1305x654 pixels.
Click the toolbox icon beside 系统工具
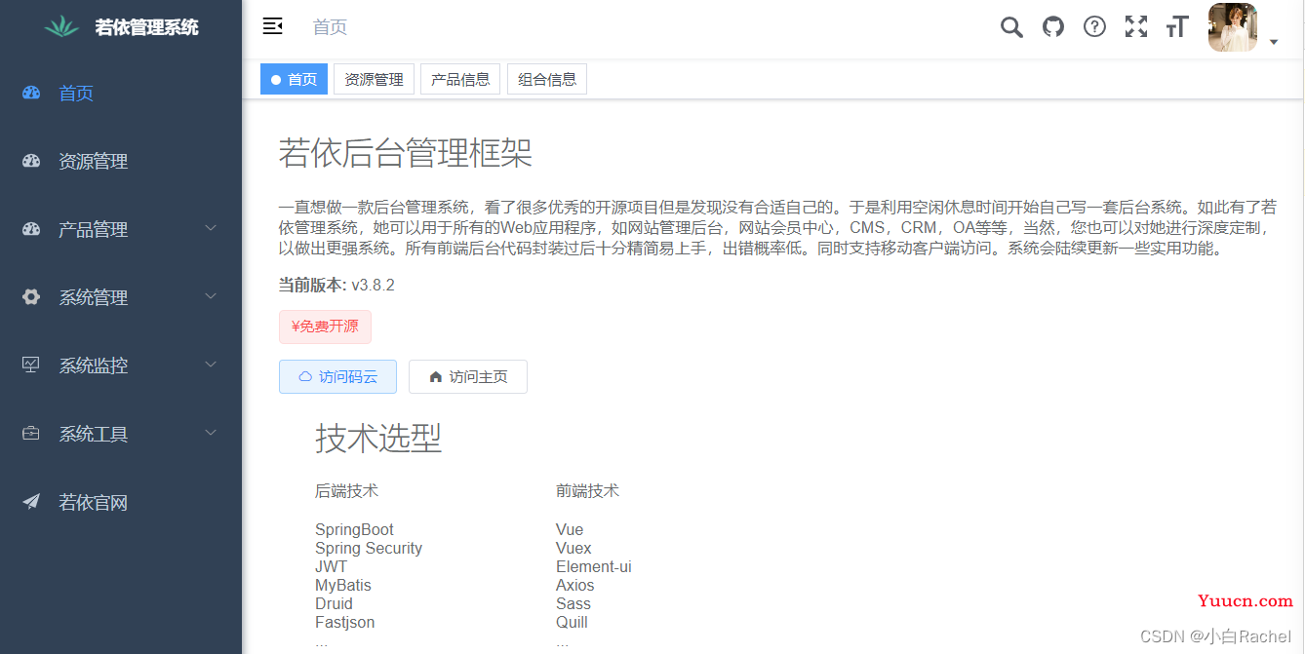[31, 434]
